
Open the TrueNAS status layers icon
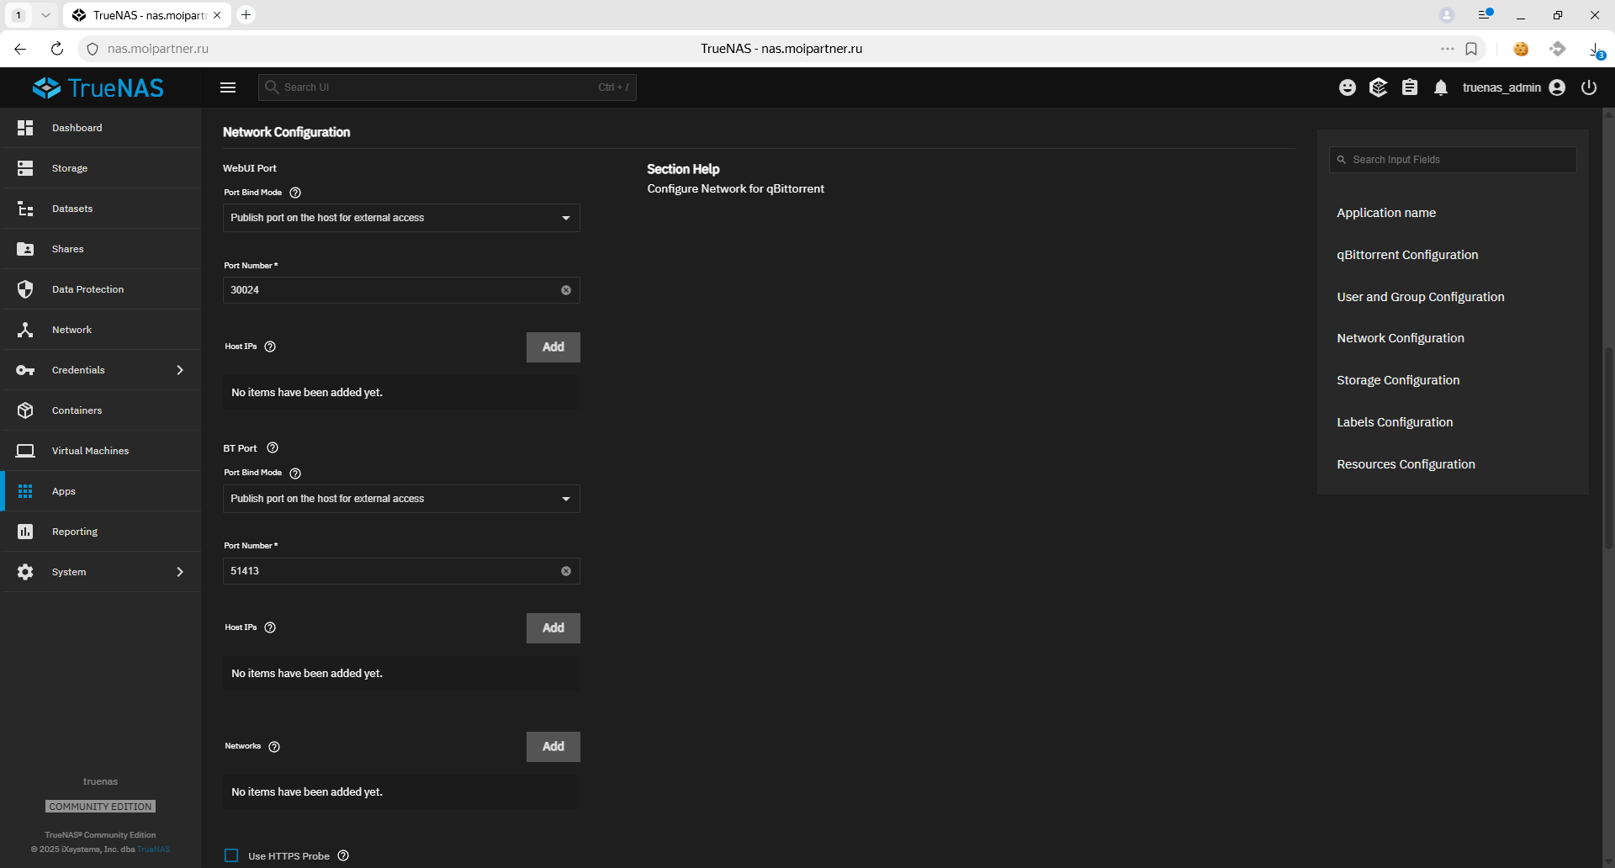point(1378,87)
